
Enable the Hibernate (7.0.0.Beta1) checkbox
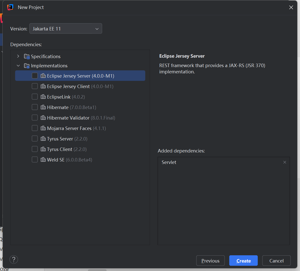(35, 107)
